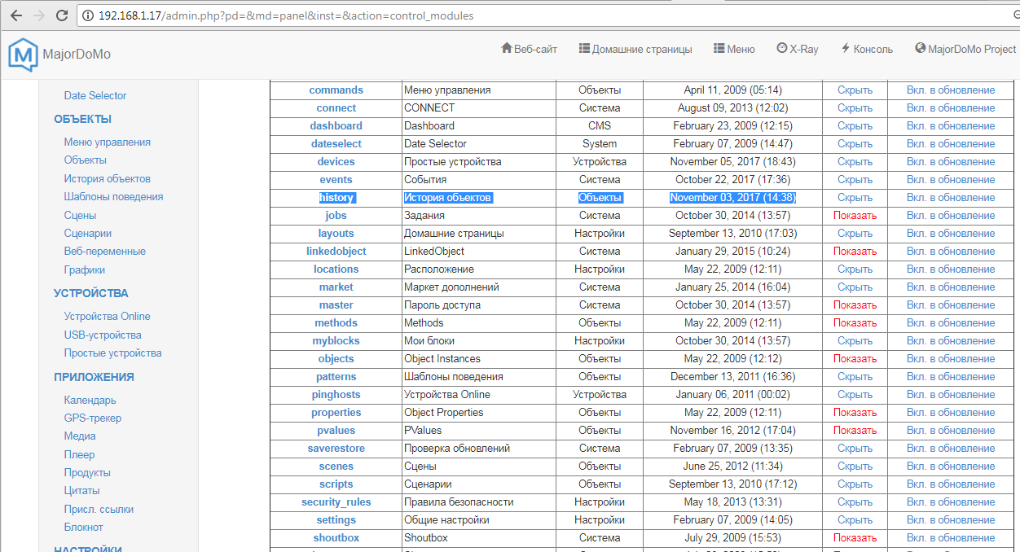Click the browser forward arrow
The image size is (1020, 552).
(x=39, y=15)
